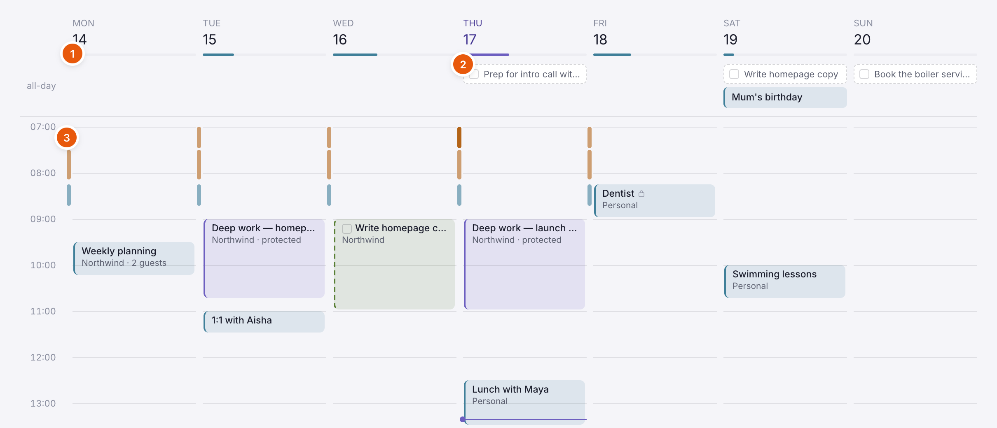Click the current-time dot on Thursday

(x=463, y=419)
